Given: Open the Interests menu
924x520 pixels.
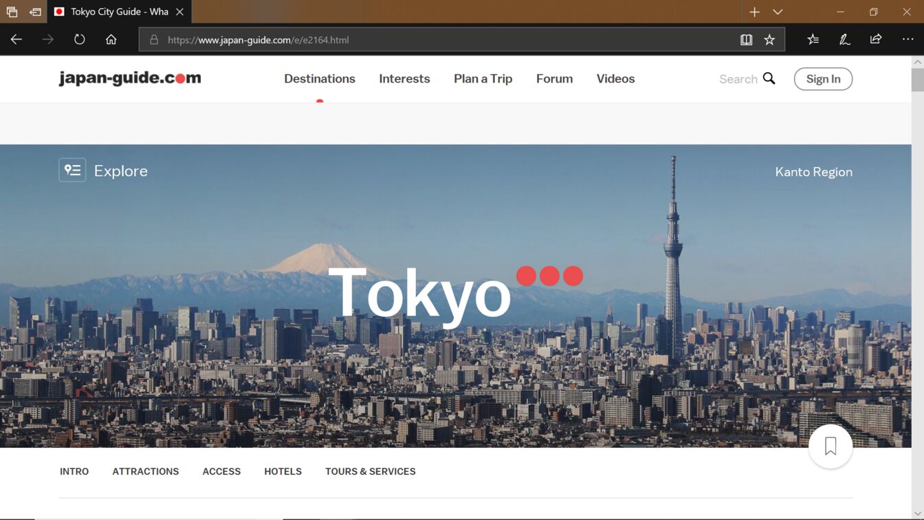Looking at the screenshot, I should (404, 78).
